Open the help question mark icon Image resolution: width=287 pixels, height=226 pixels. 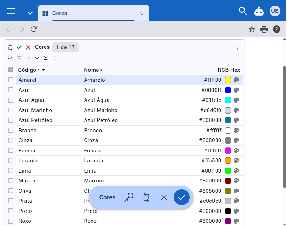276,29
